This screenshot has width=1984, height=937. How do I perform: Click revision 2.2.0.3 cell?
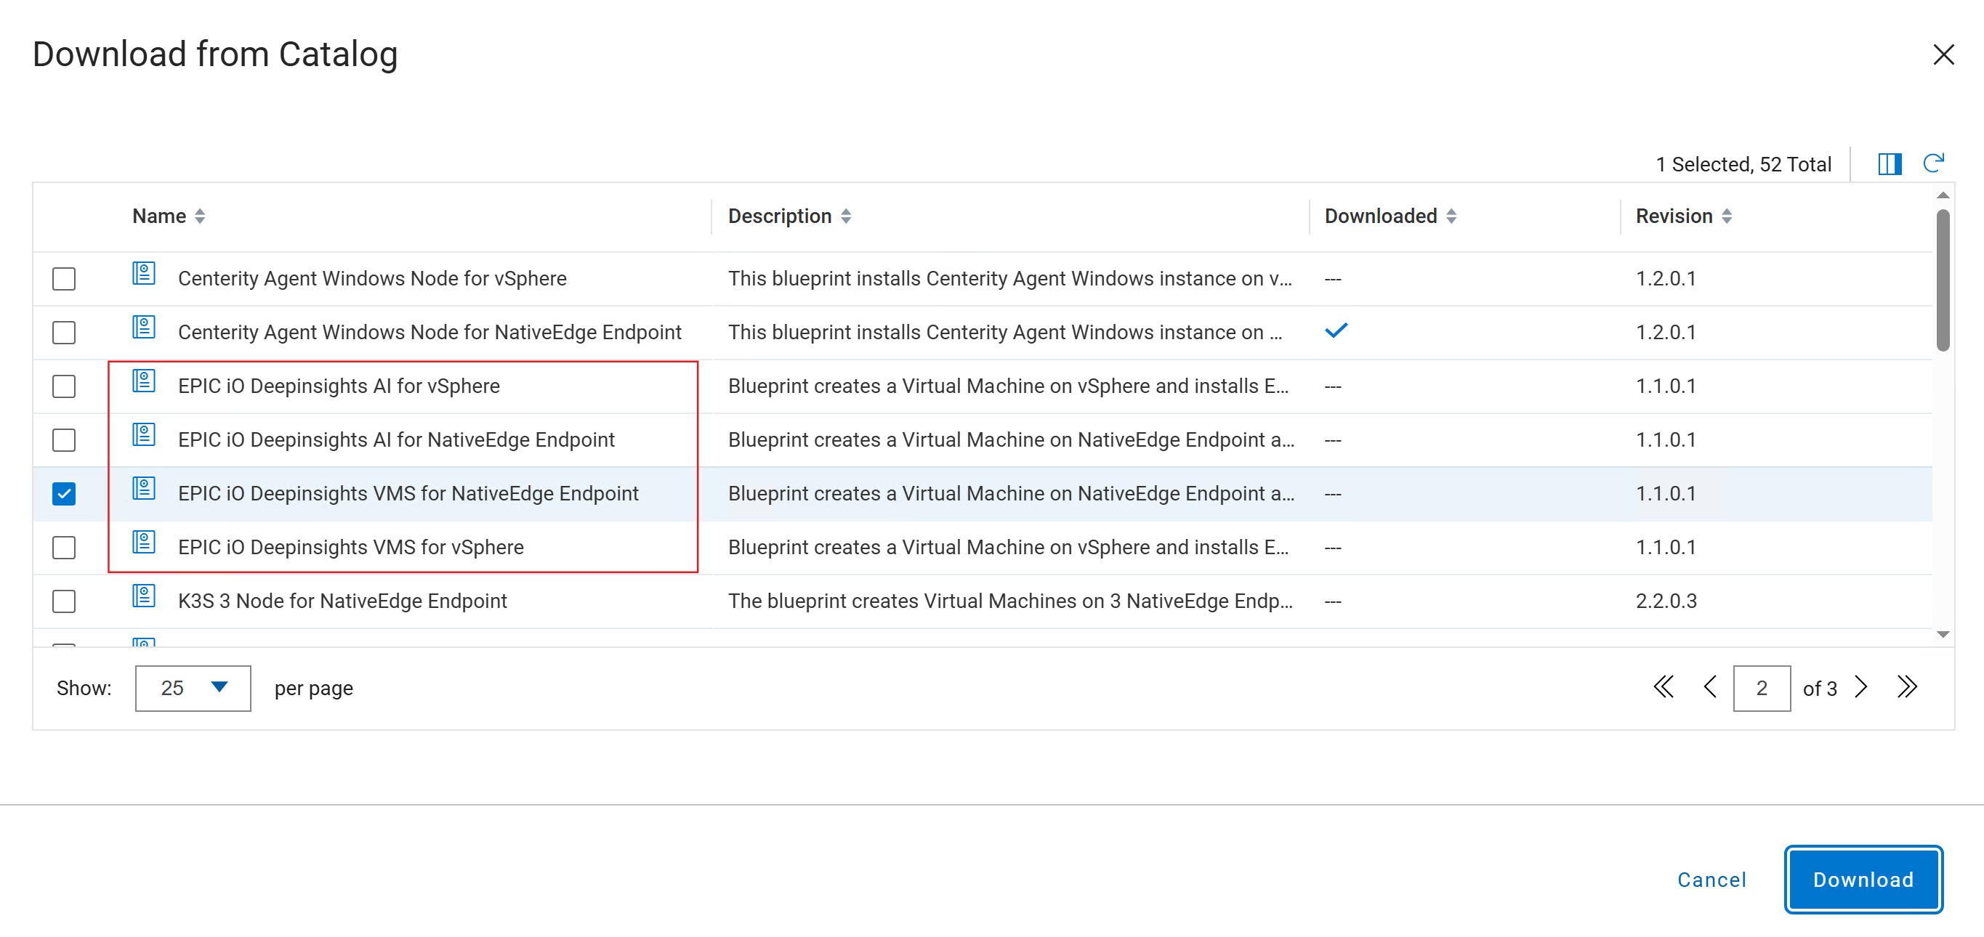click(x=1666, y=601)
